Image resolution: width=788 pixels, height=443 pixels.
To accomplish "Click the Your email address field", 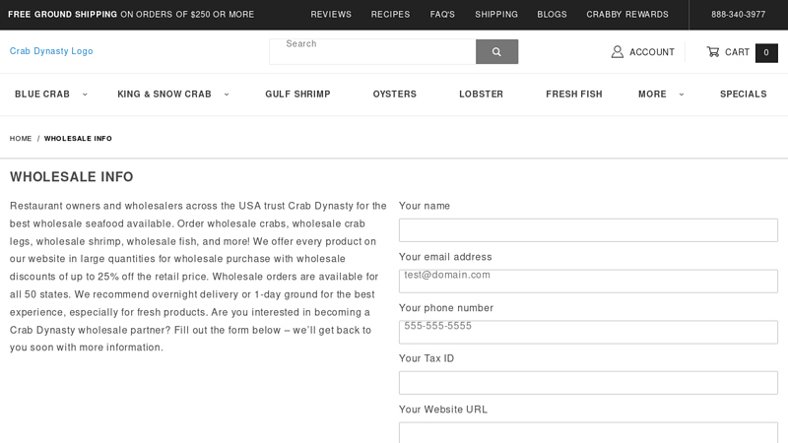I will click(588, 282).
